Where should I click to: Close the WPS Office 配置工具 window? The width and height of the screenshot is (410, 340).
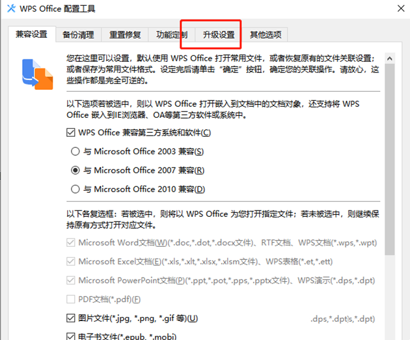tap(401, 8)
